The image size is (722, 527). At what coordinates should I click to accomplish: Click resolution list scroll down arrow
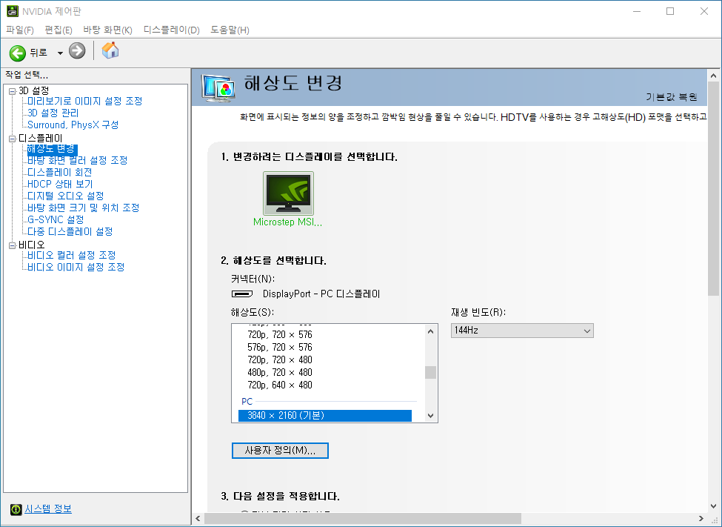(x=430, y=416)
